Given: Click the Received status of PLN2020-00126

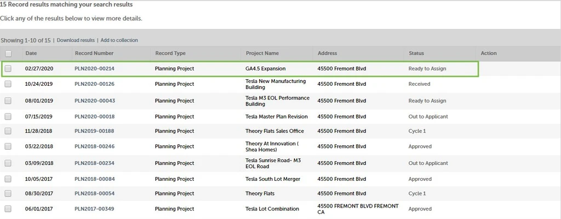Looking at the screenshot, I should (419, 84).
